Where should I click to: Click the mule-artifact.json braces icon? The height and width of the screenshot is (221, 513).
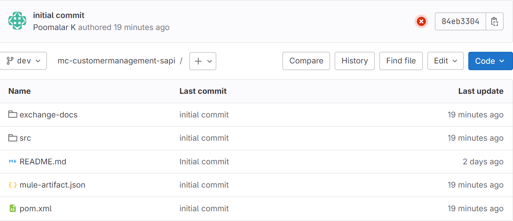pyautogui.click(x=13, y=185)
